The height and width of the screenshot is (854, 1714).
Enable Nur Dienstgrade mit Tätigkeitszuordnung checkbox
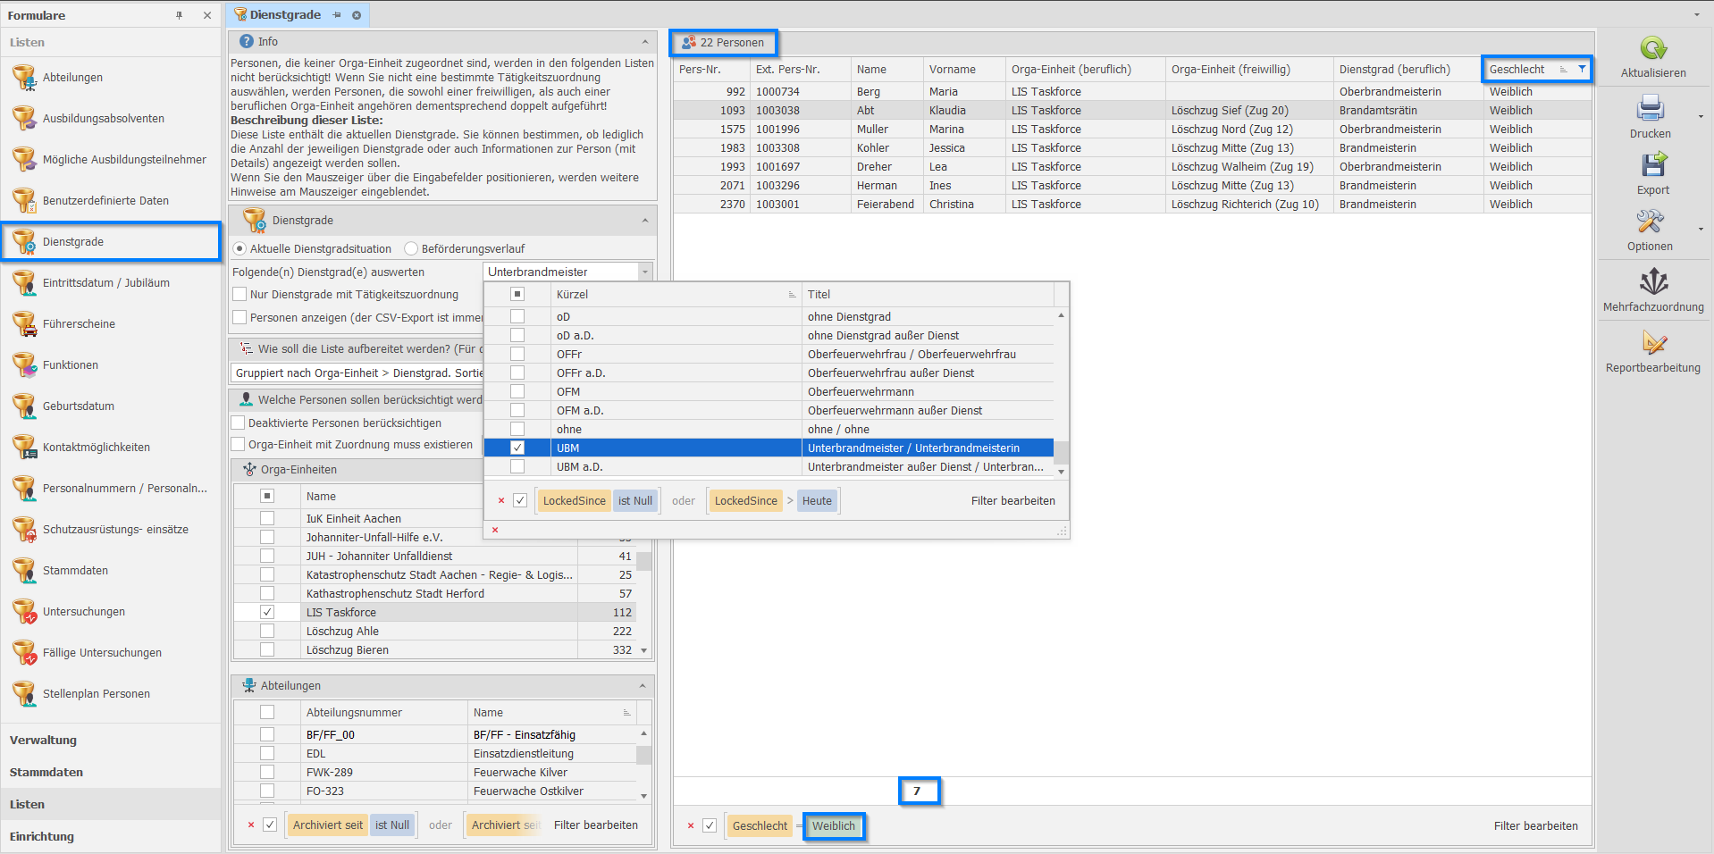point(239,295)
